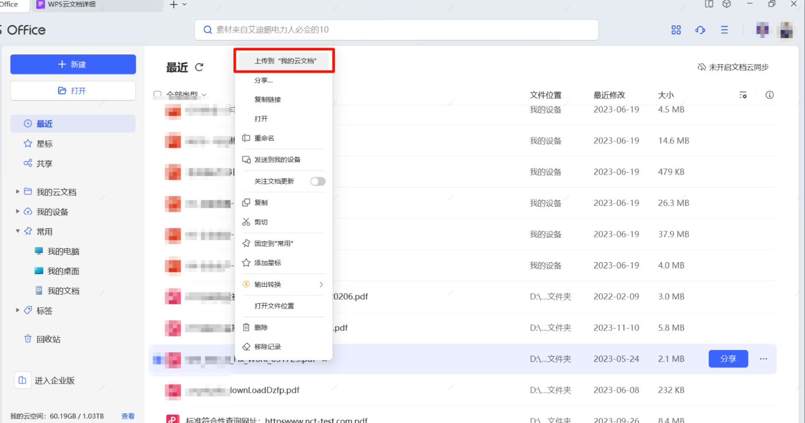This screenshot has width=805, height=423.
Task: Open the hamburger menu icon in header
Action: pyautogui.click(x=724, y=30)
